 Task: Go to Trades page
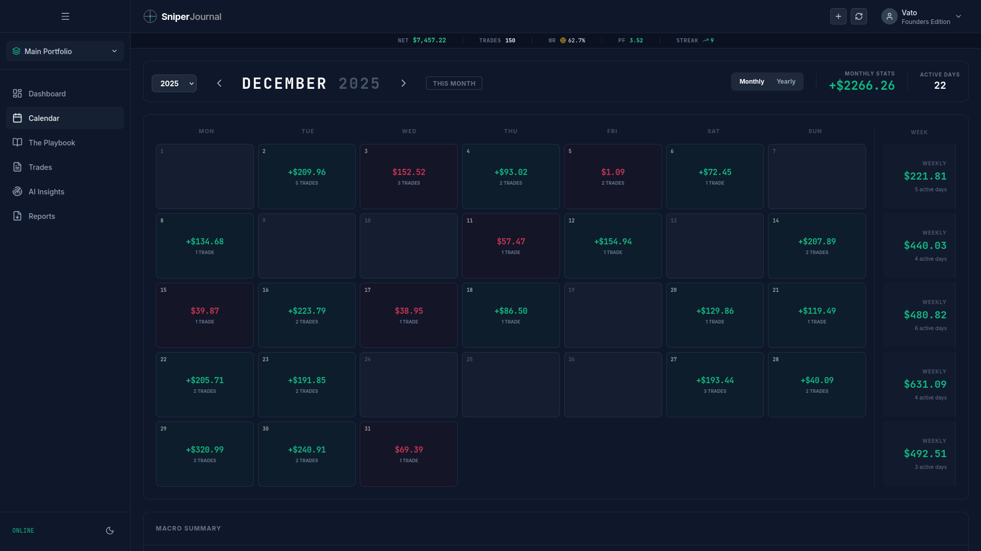tap(65, 167)
